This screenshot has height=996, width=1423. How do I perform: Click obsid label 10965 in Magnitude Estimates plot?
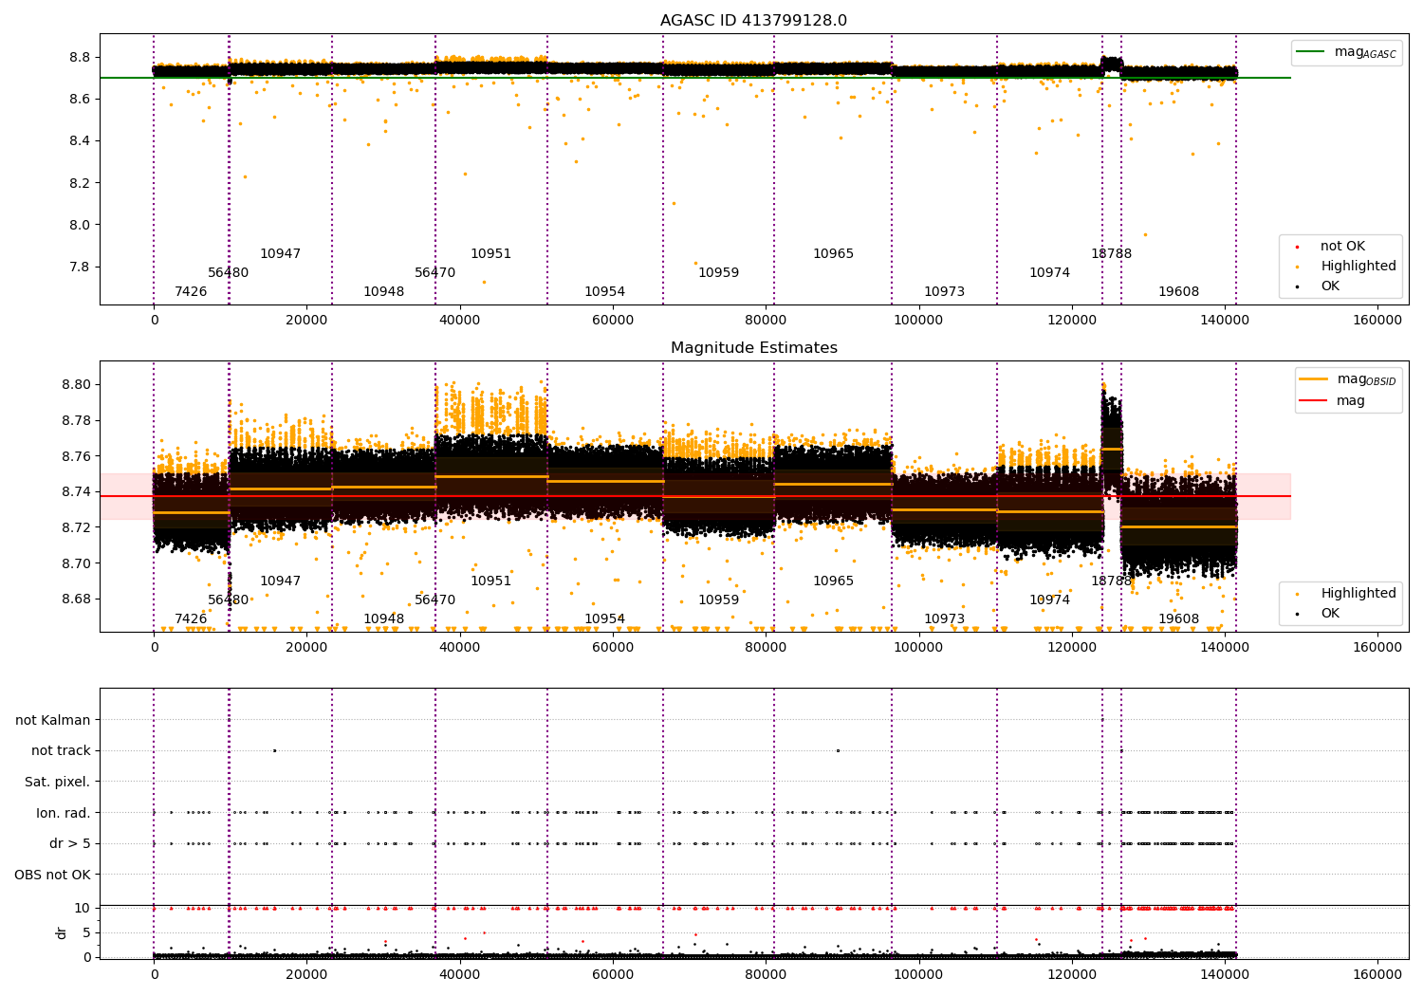pyautogui.click(x=833, y=581)
